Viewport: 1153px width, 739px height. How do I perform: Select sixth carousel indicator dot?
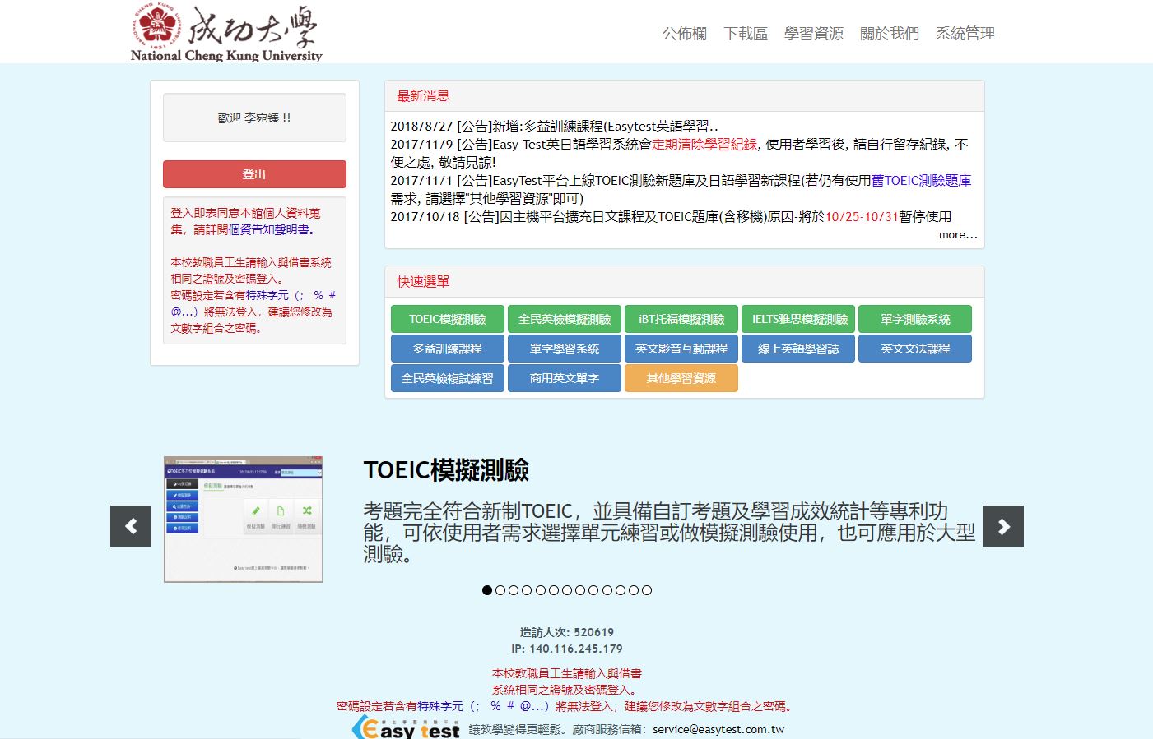(554, 590)
